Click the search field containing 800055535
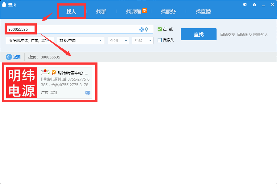277x184 pixels. point(86,30)
